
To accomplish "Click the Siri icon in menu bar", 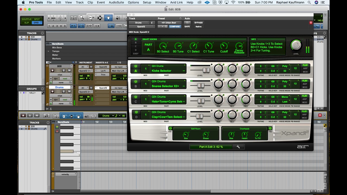I will click(316, 2).
